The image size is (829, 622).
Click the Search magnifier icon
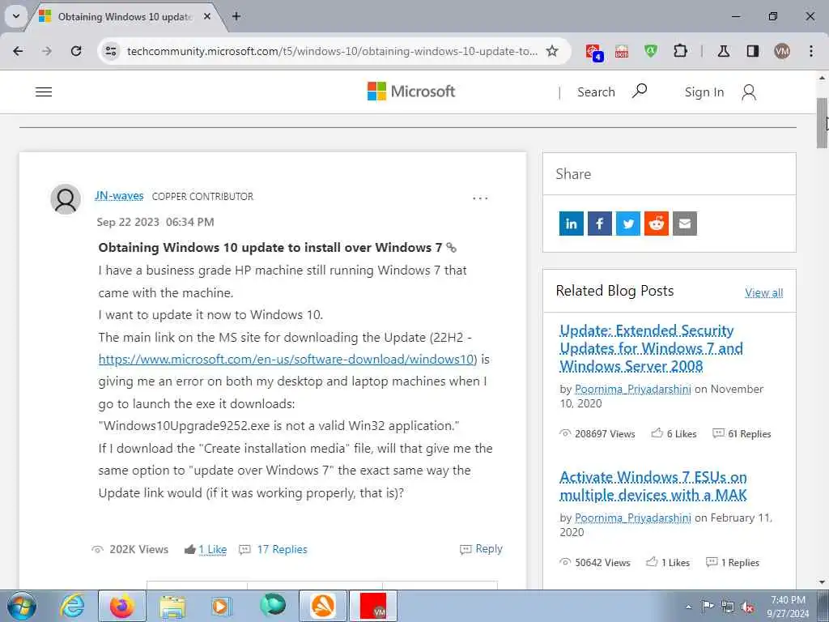pos(640,91)
